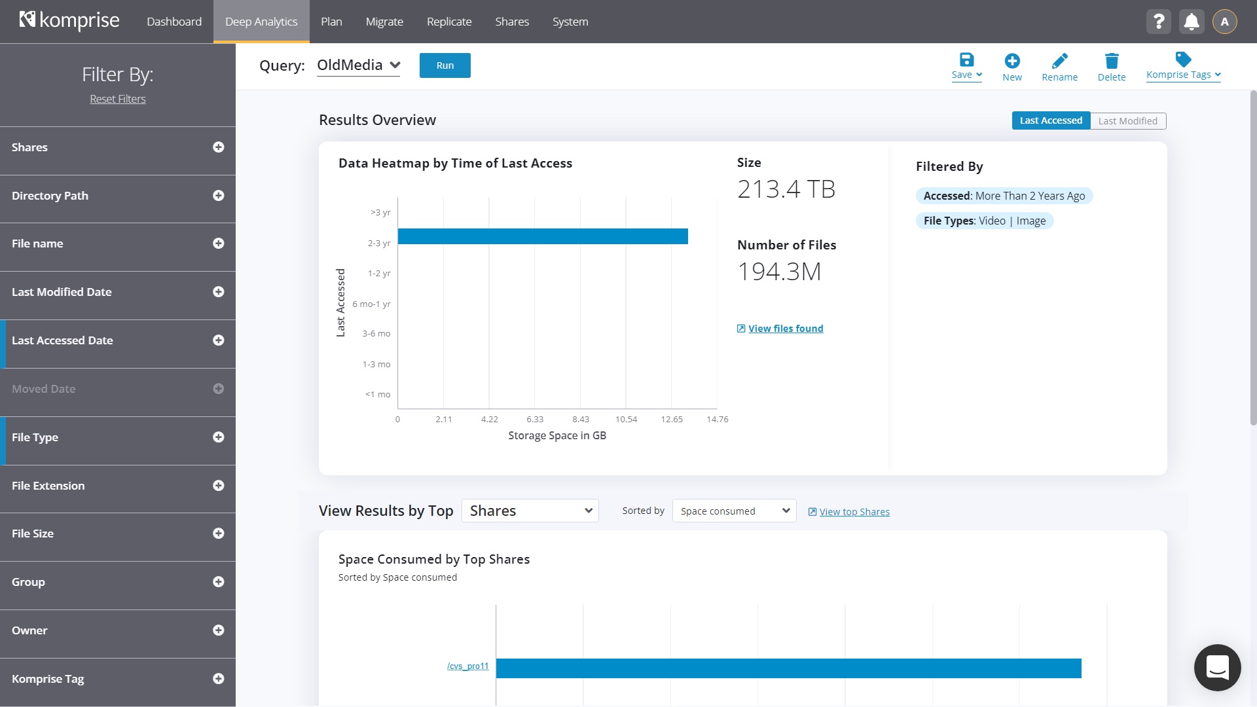
Task: Open View Results by Shares dropdown
Action: [530, 511]
